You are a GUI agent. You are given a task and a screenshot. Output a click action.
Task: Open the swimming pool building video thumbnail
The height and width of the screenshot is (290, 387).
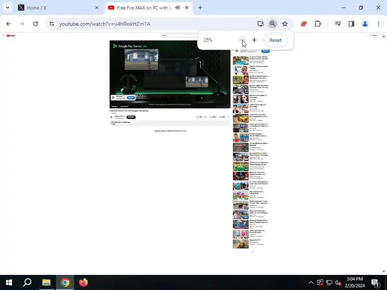click(241, 60)
